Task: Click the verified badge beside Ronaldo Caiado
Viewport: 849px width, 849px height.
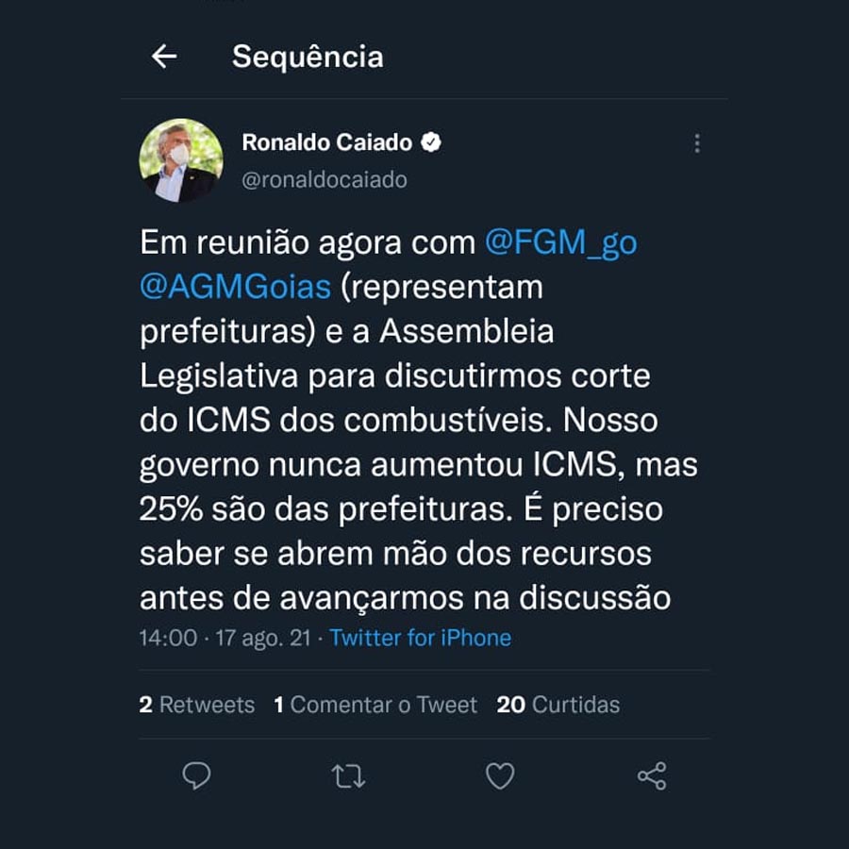Action: 432,142
